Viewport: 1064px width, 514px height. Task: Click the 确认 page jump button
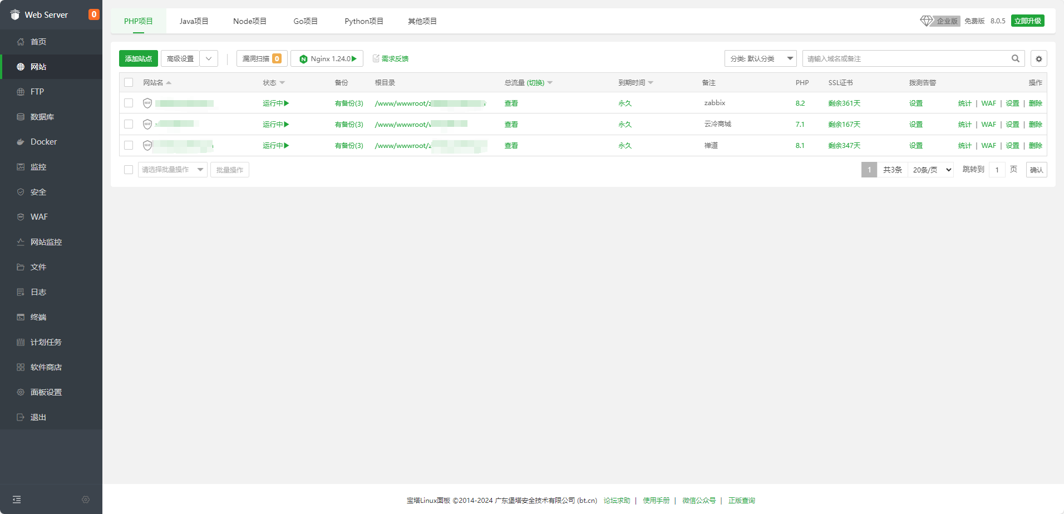(1036, 170)
